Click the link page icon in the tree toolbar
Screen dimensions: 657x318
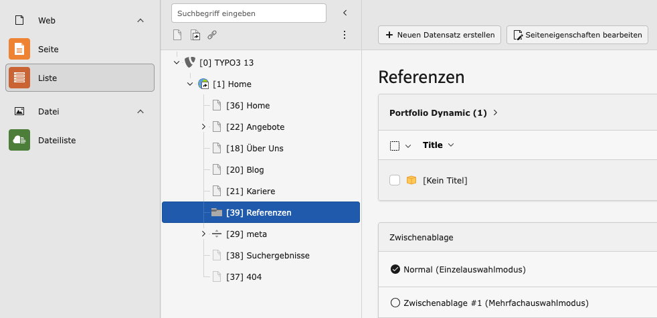pos(212,35)
